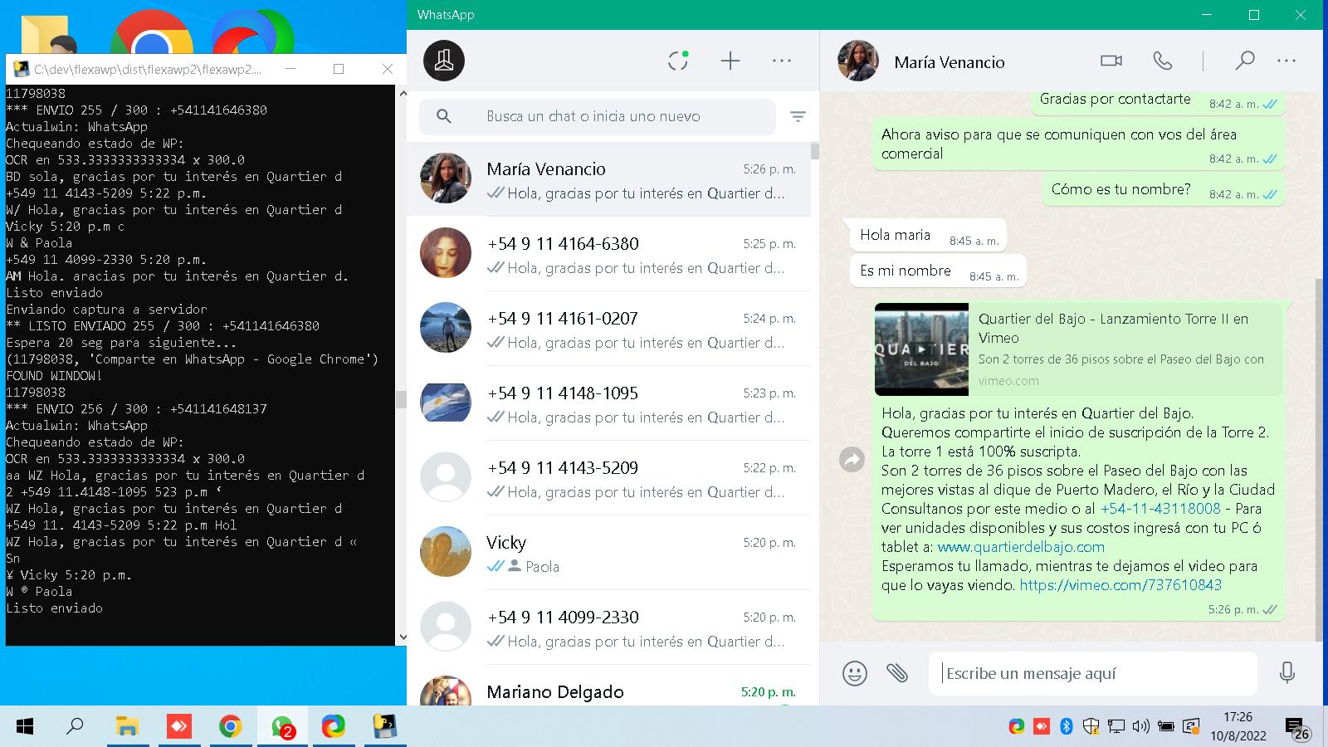Open AnyDesk red taskbar icon
The width and height of the screenshot is (1328, 747).
(x=178, y=727)
